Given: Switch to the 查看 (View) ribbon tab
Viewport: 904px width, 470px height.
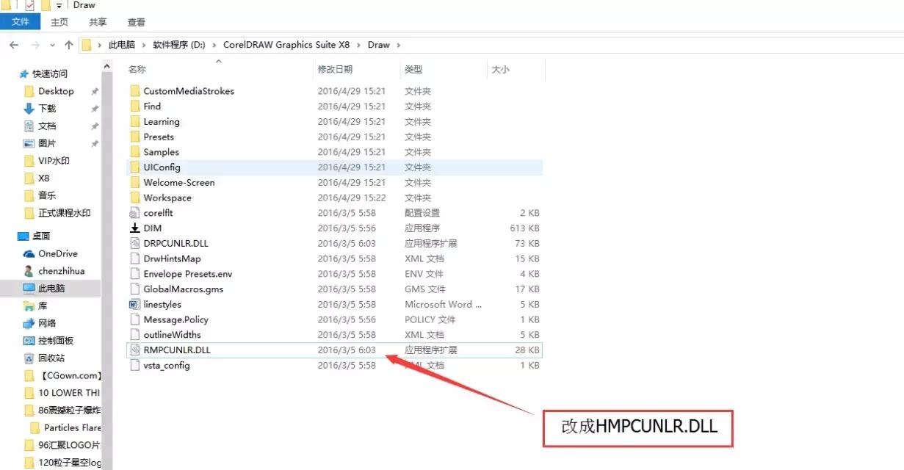Looking at the screenshot, I should coord(137,21).
